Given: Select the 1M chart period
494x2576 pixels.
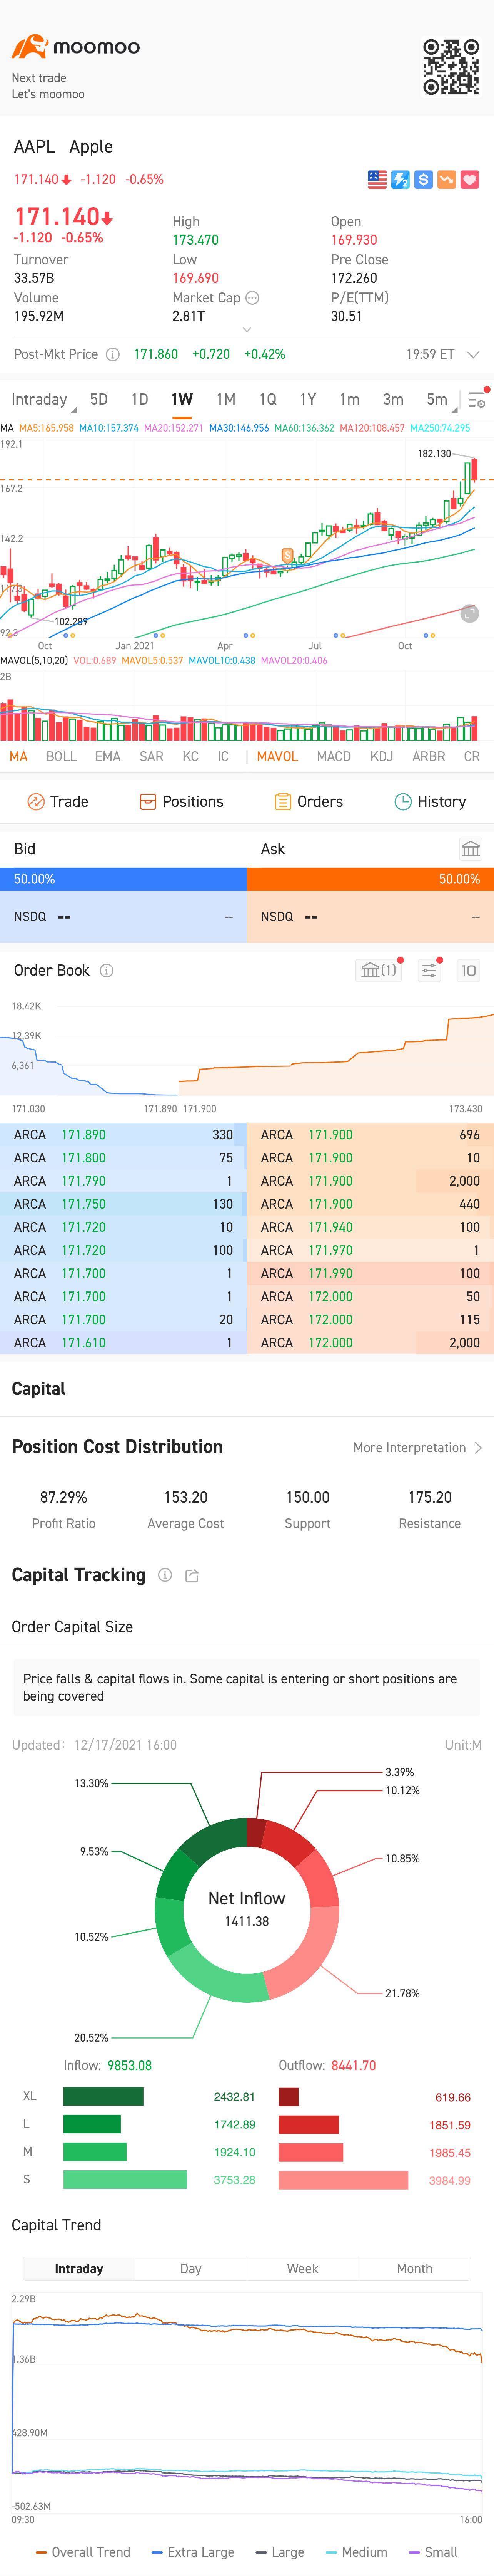Looking at the screenshot, I should [225, 399].
